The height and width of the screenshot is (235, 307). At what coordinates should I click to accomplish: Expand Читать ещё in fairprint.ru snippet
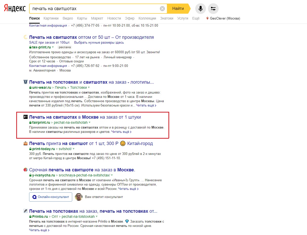pyautogui.click(x=121, y=132)
